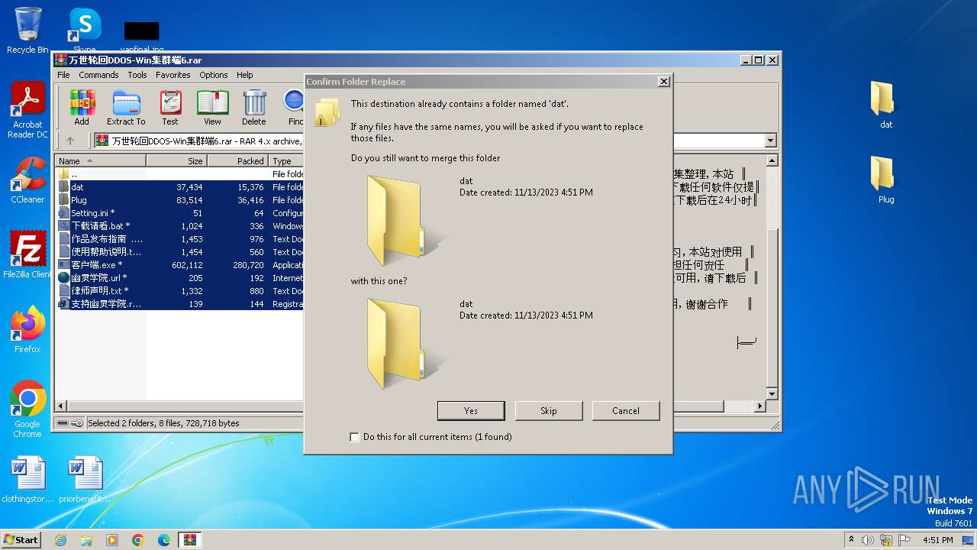
Task: Open the Options menu
Action: click(214, 75)
